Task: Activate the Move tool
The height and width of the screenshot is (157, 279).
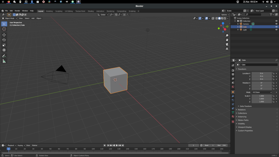Action: tap(4, 35)
